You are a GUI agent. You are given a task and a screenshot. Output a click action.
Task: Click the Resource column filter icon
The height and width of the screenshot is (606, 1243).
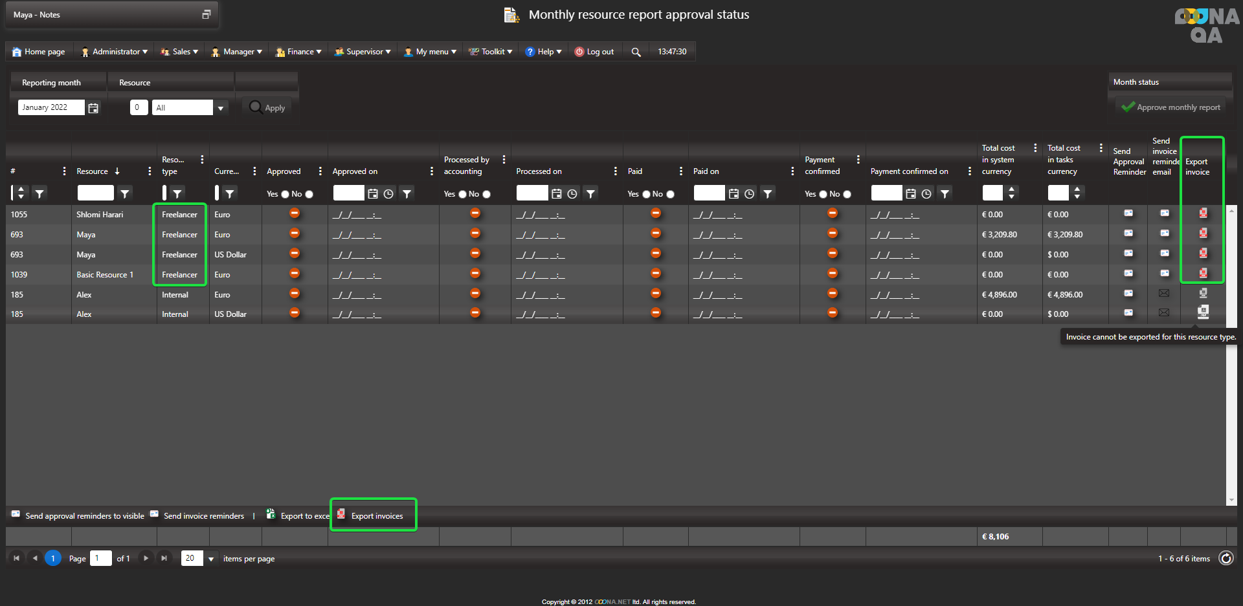point(125,193)
